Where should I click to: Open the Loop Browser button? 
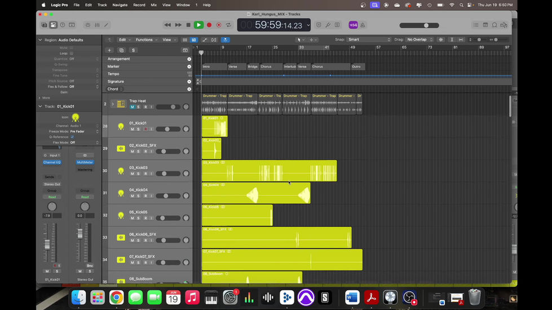[494, 25]
